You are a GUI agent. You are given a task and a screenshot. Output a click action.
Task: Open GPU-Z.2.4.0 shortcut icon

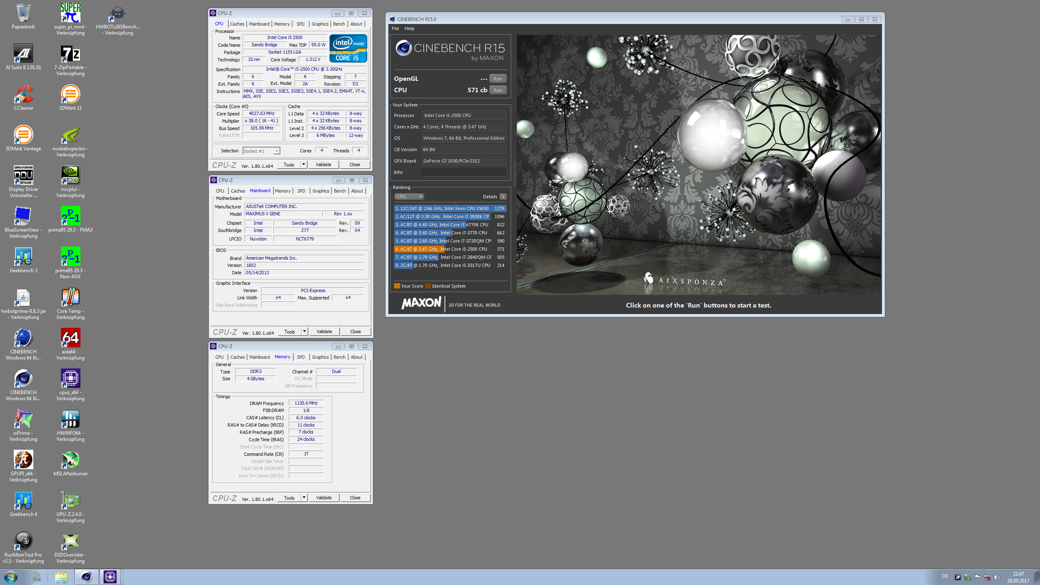pyautogui.click(x=70, y=507)
